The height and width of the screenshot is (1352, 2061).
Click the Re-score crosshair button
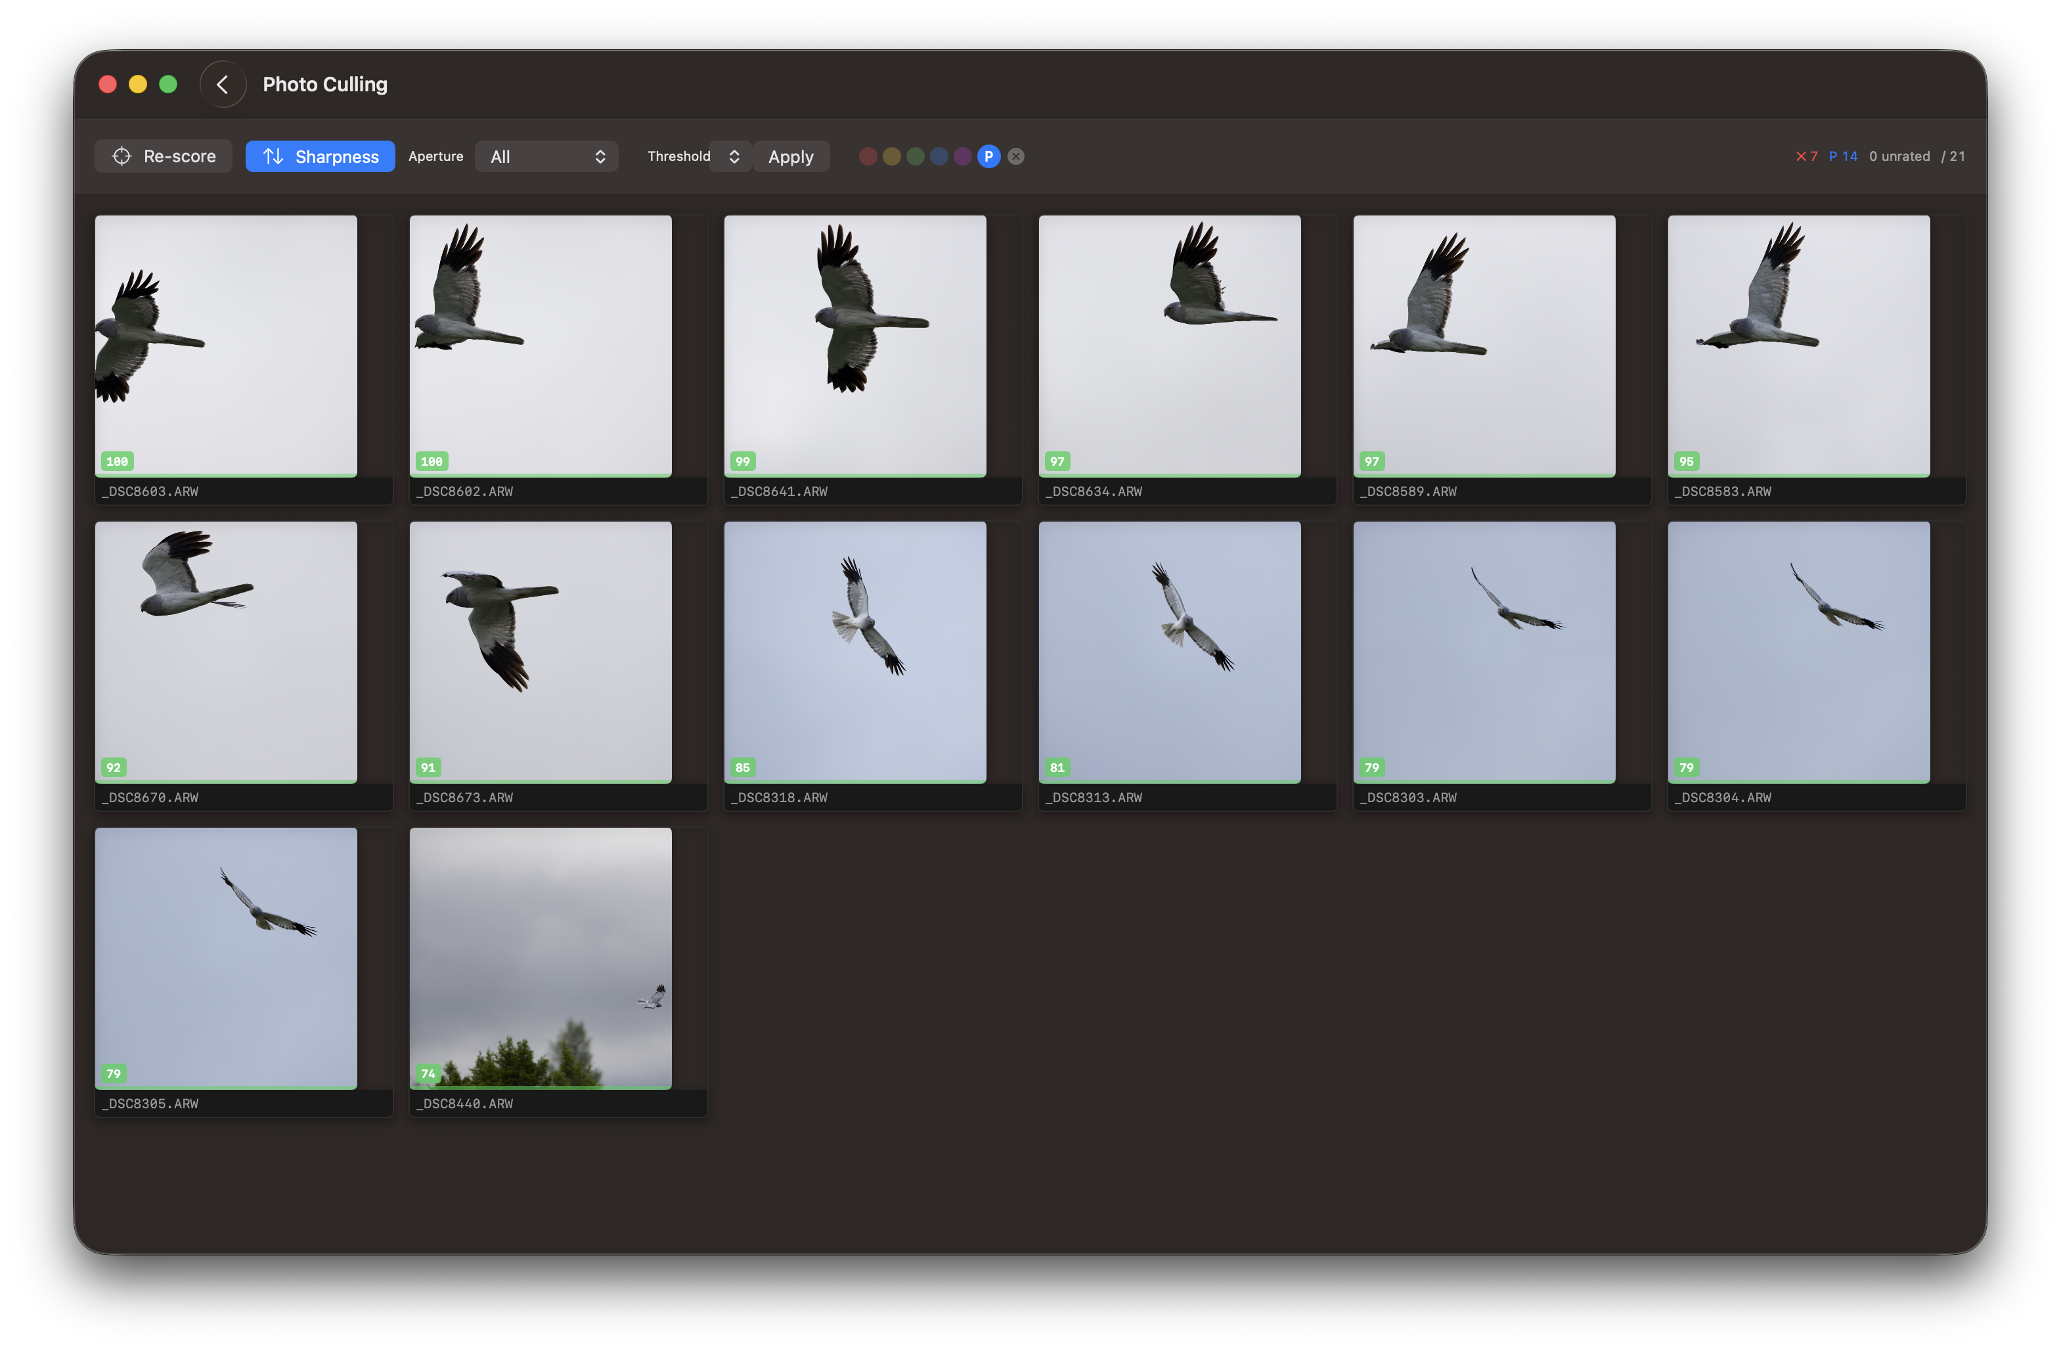pos(164,156)
